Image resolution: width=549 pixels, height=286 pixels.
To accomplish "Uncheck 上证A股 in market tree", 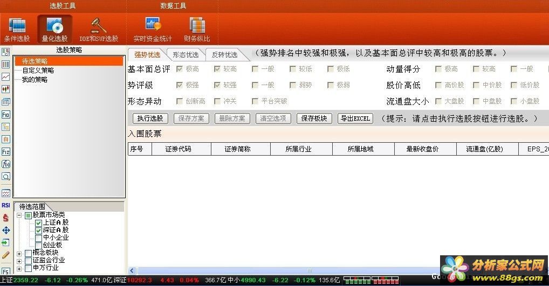I will point(38,223).
